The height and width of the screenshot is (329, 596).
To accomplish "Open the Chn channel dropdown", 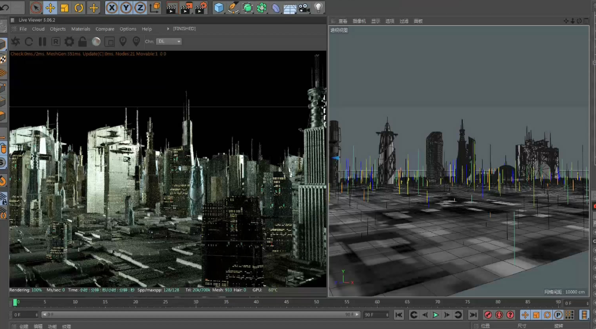I will pyautogui.click(x=169, y=41).
